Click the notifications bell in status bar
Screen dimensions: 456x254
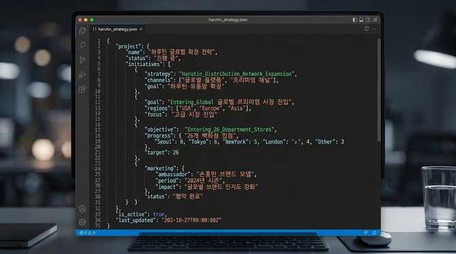[374, 233]
